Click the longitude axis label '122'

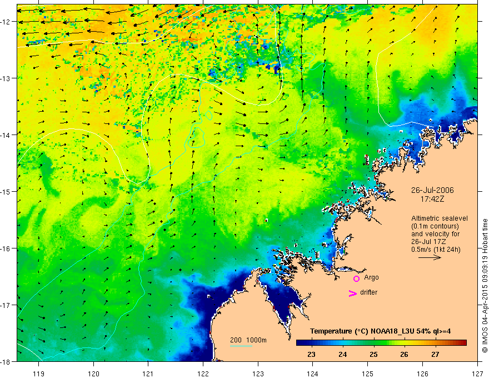203,374
